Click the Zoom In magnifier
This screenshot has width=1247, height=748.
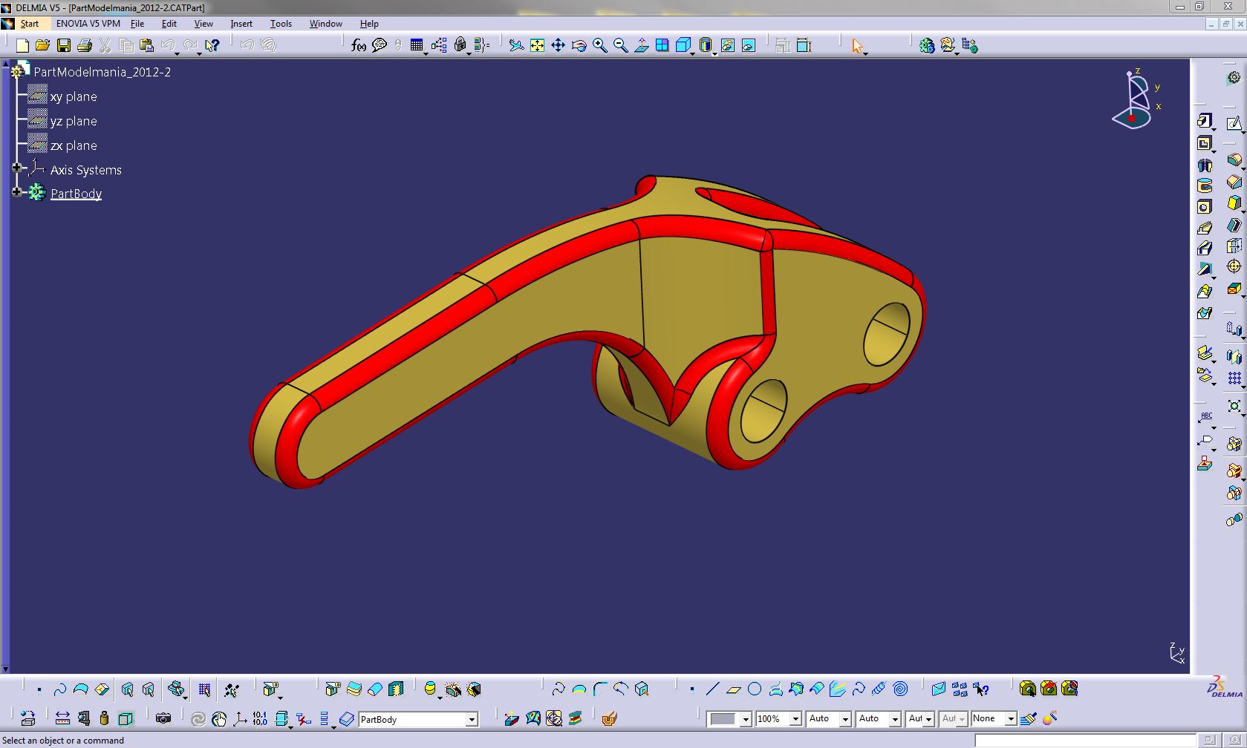pos(600,45)
